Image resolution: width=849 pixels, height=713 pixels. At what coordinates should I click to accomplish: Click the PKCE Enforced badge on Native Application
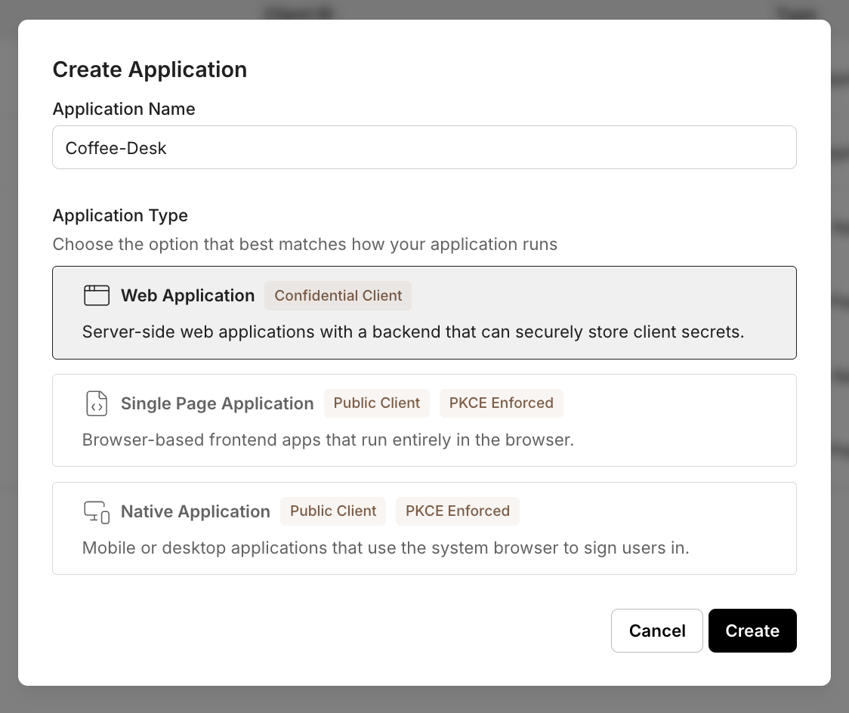click(458, 511)
